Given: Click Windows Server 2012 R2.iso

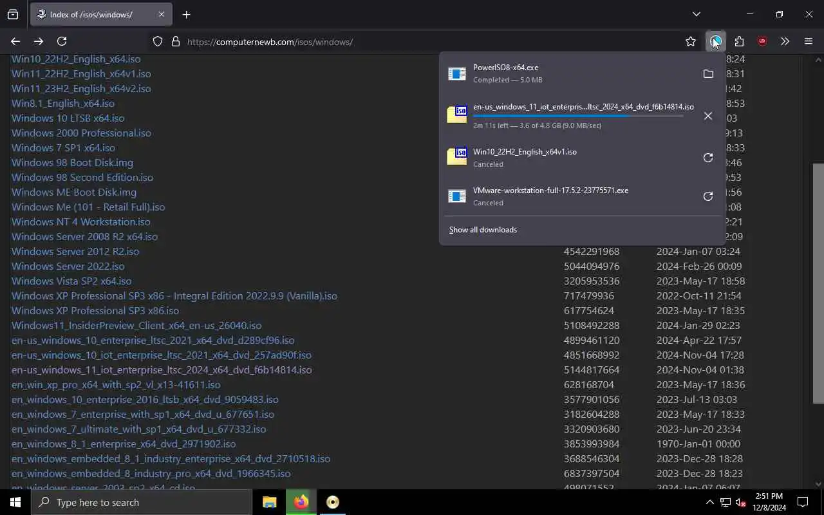Looking at the screenshot, I should pos(75,251).
